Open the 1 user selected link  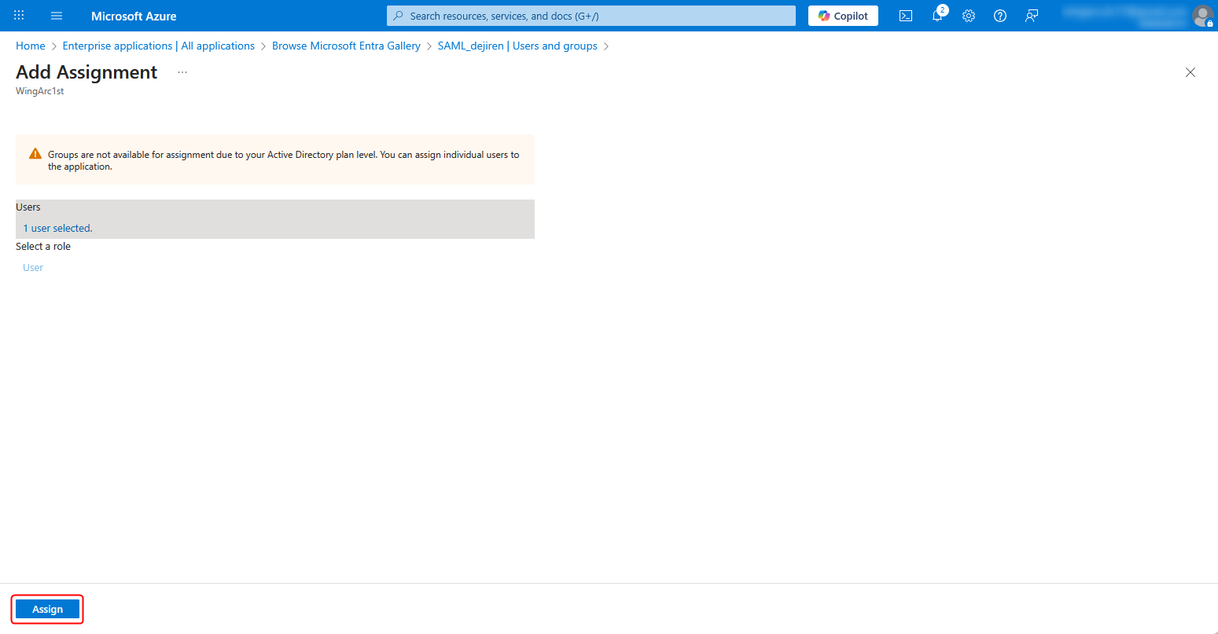click(x=57, y=228)
